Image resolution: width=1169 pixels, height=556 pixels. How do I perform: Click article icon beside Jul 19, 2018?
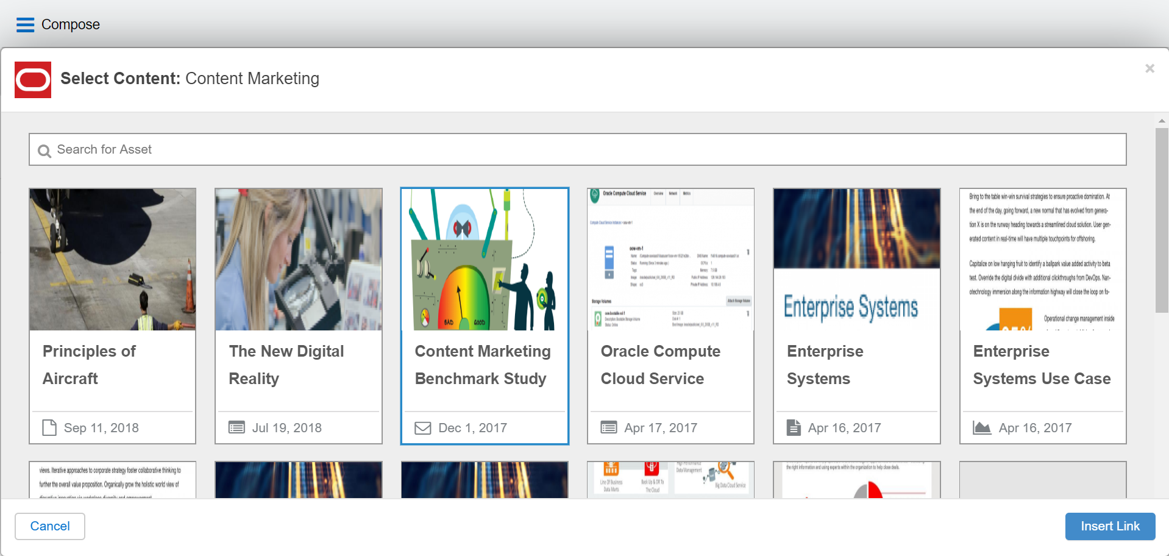coord(236,427)
